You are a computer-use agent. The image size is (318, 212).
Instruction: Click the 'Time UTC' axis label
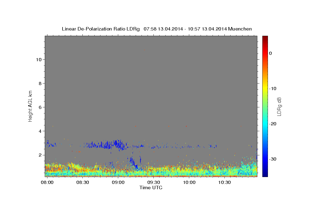[x=151, y=188]
